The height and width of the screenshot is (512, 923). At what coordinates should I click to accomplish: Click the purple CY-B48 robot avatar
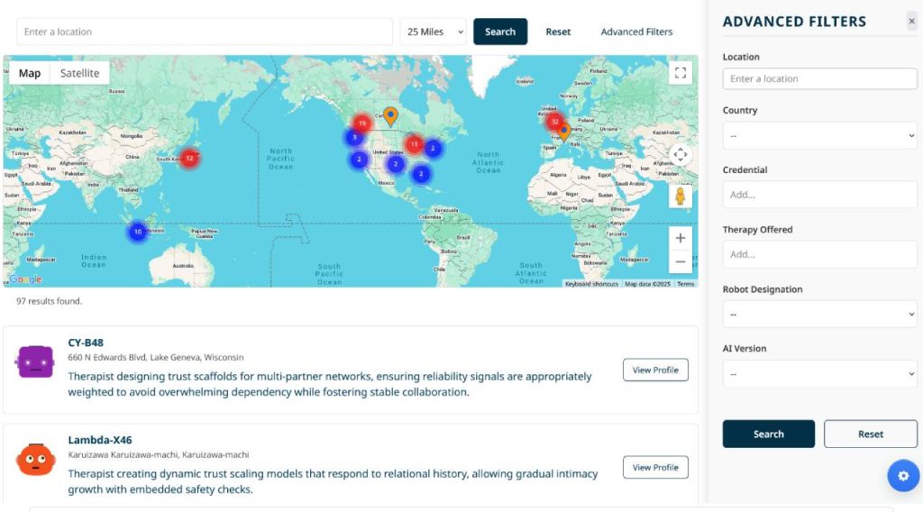(35, 362)
